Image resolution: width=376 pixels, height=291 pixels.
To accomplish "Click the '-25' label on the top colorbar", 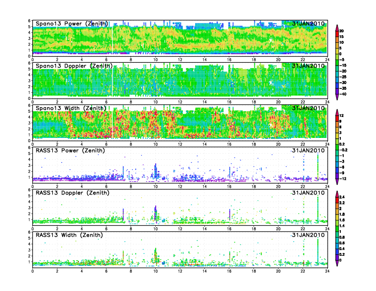I will pos(343,77).
